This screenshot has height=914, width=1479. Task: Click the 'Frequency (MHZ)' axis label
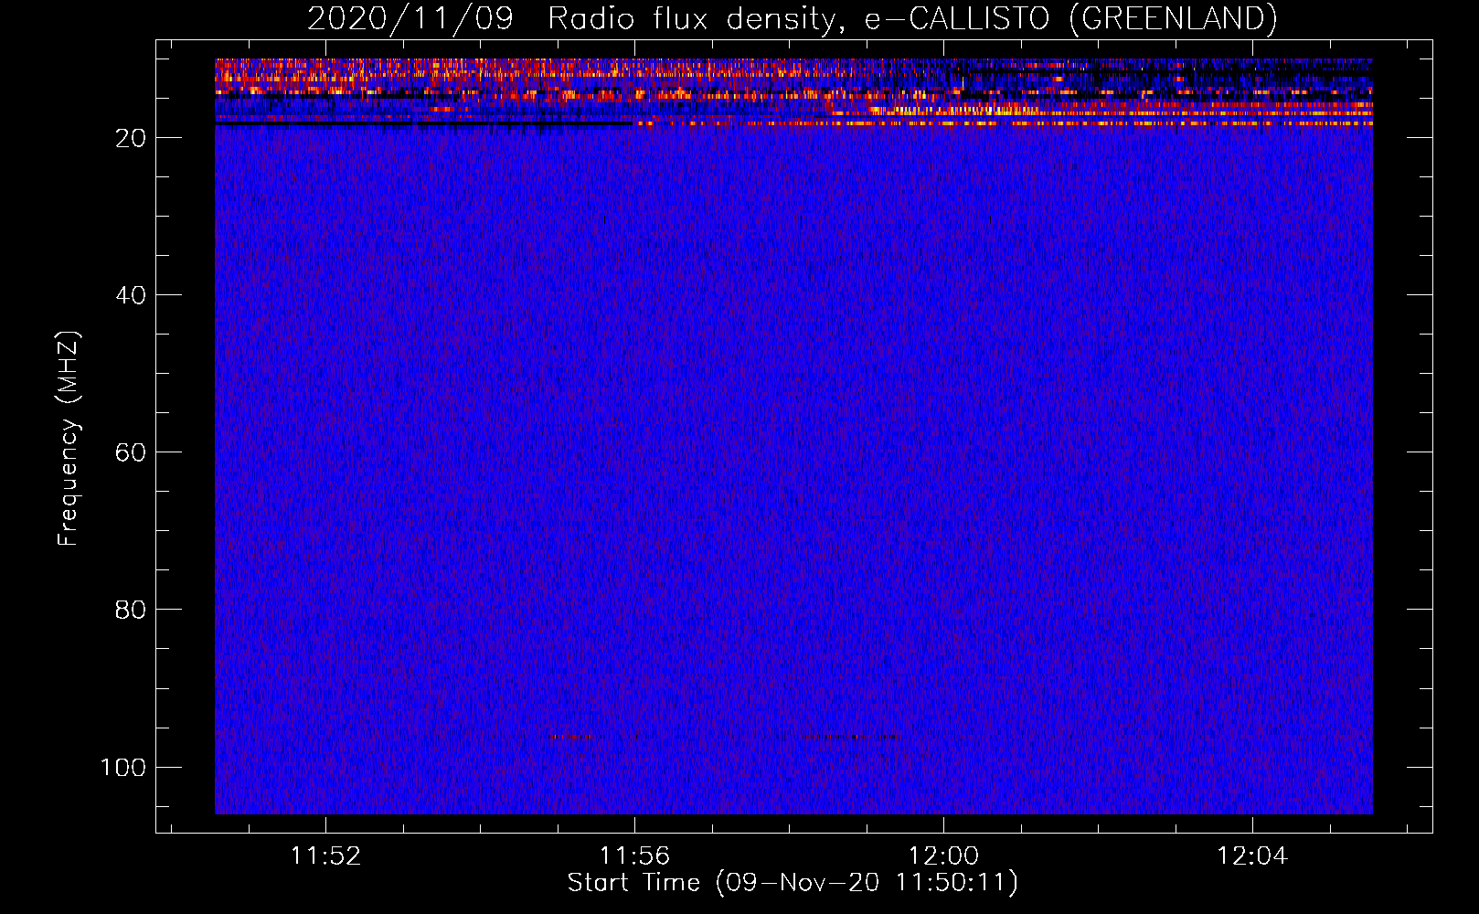coord(69,439)
